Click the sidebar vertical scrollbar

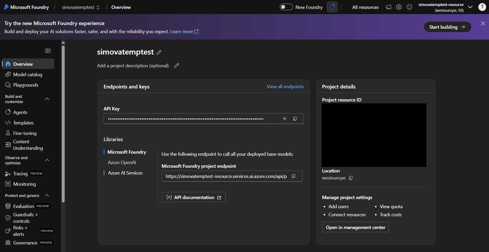[63, 124]
